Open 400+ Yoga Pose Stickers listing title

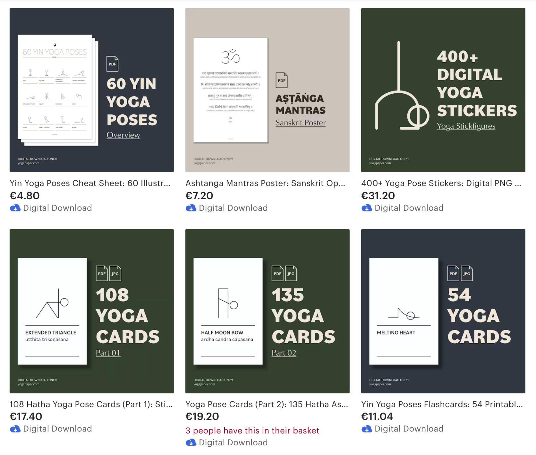pos(441,183)
